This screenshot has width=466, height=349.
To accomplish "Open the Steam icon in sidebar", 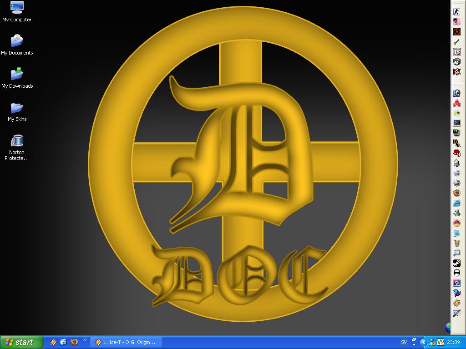I will point(457,263).
